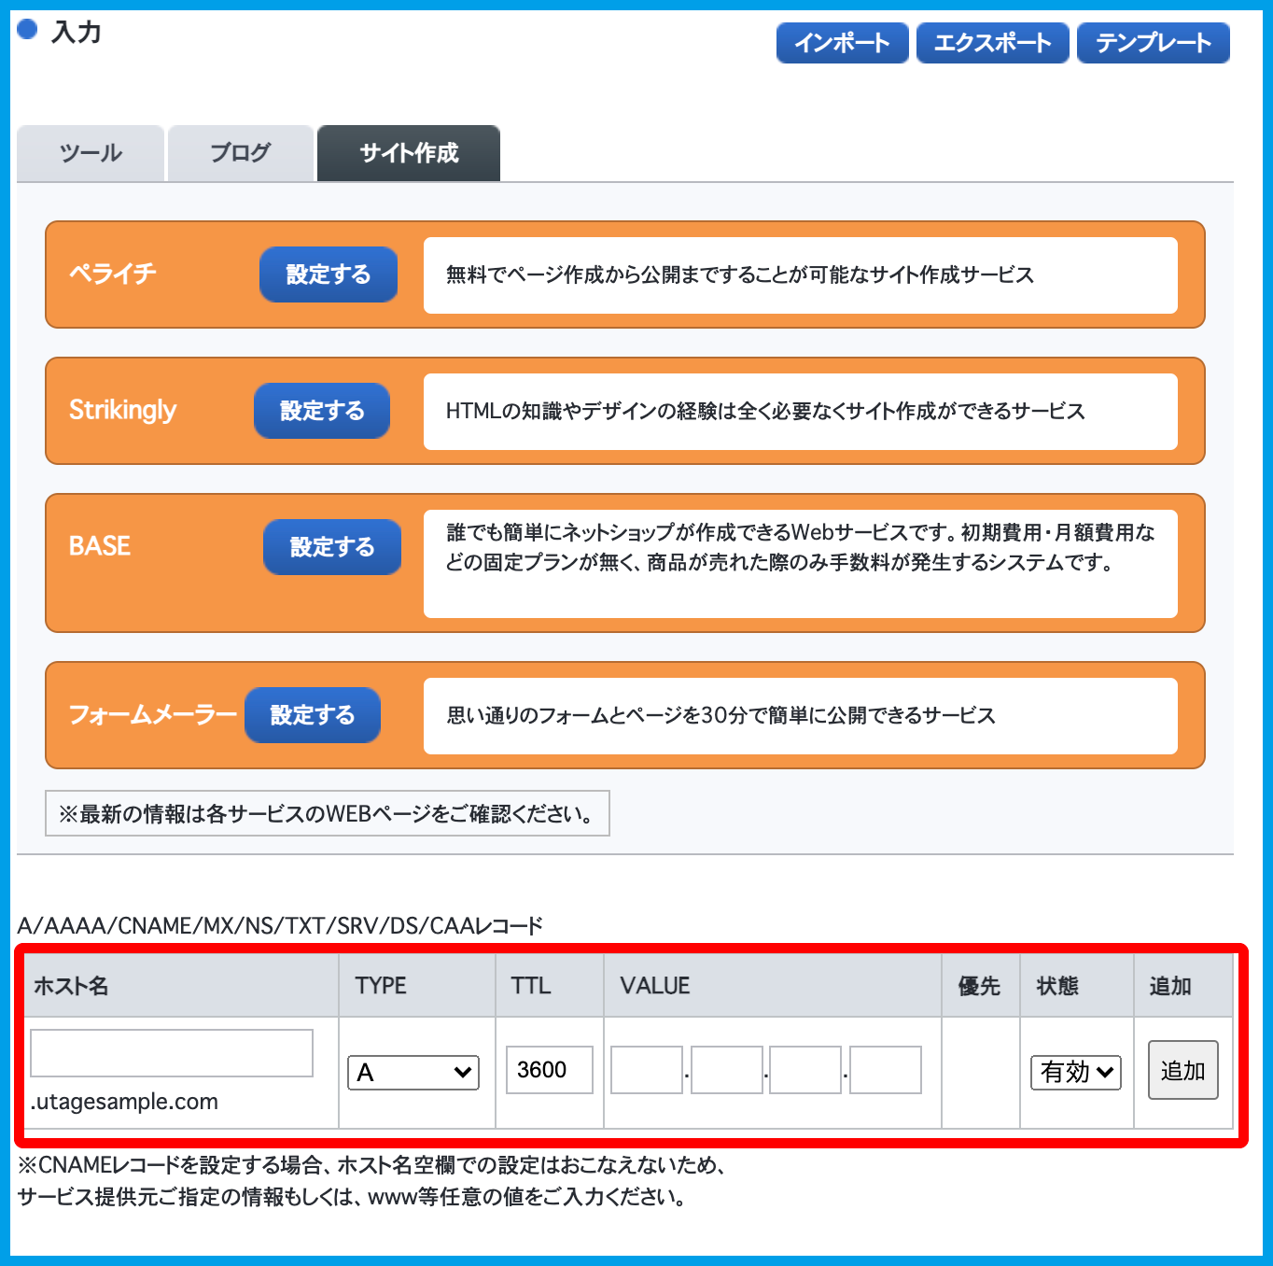Click the third VALUE octet field
This screenshot has width=1273, height=1266.
pos(805,1070)
